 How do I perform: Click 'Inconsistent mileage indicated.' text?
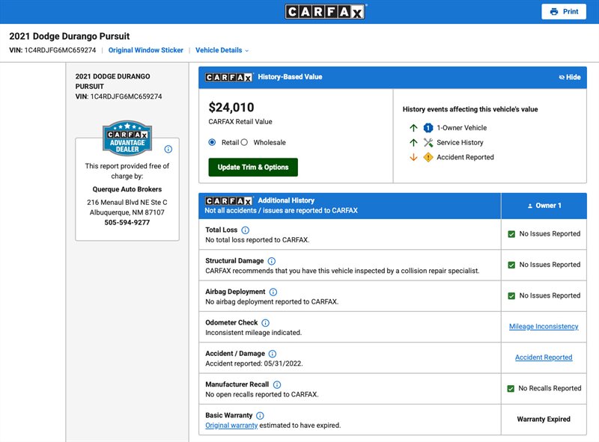click(253, 333)
